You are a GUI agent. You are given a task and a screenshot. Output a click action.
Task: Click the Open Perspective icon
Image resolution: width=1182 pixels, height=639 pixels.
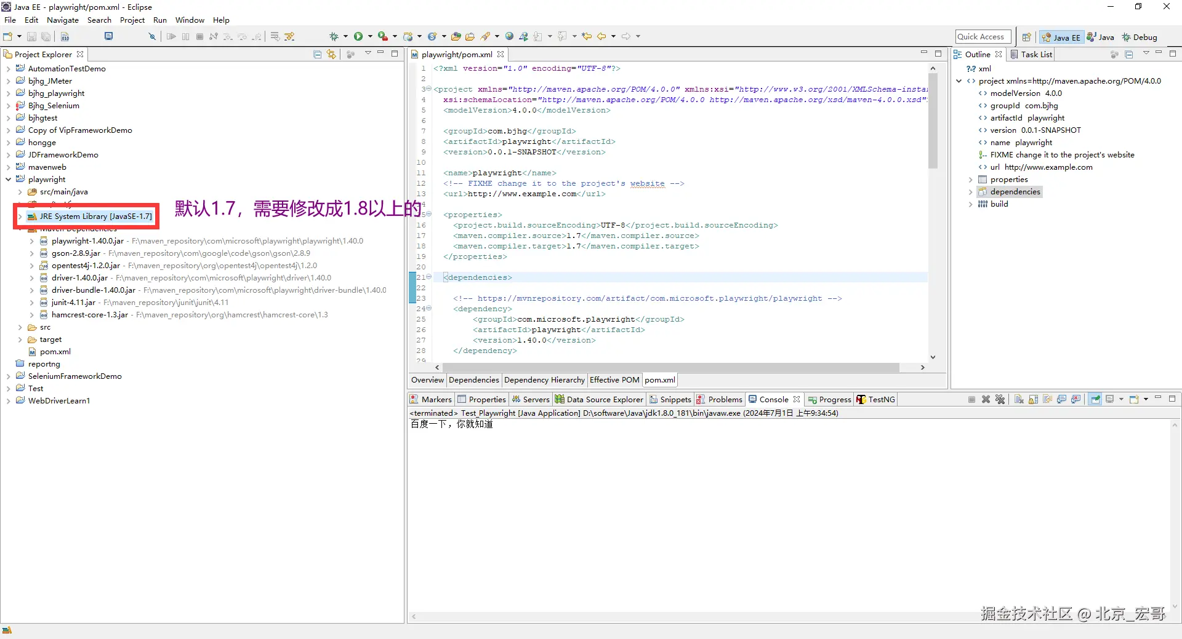(1026, 38)
